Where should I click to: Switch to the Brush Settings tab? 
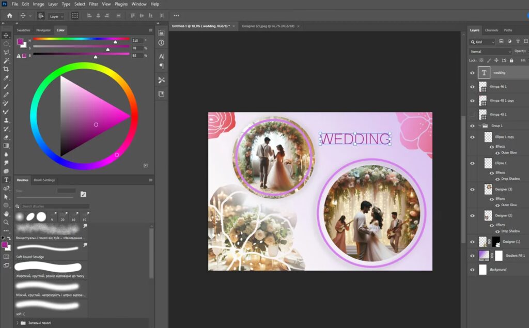[44, 180]
